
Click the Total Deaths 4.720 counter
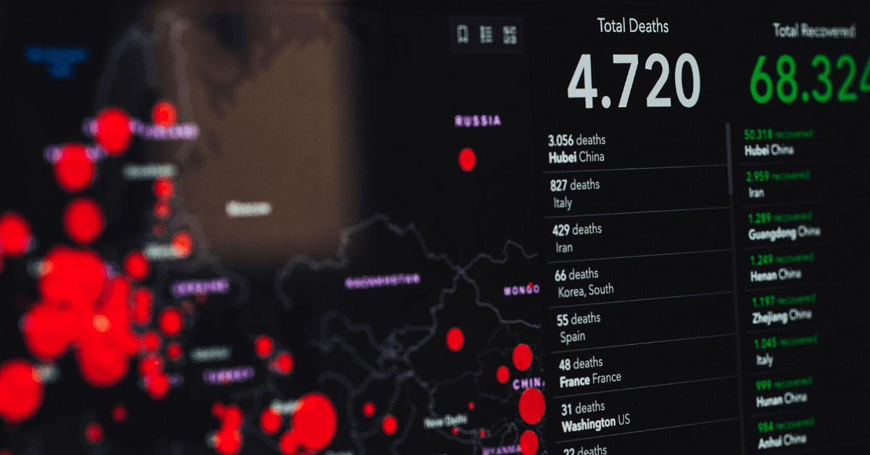click(633, 80)
